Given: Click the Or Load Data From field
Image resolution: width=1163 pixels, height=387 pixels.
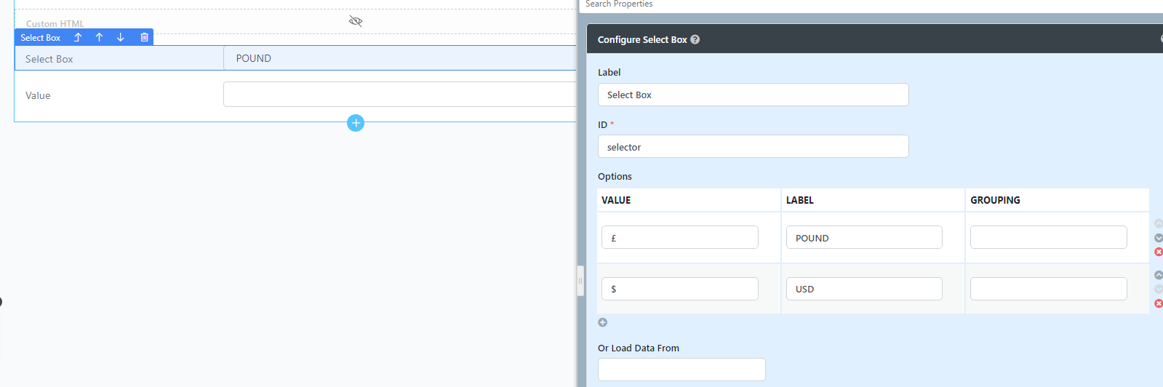Looking at the screenshot, I should tap(682, 370).
